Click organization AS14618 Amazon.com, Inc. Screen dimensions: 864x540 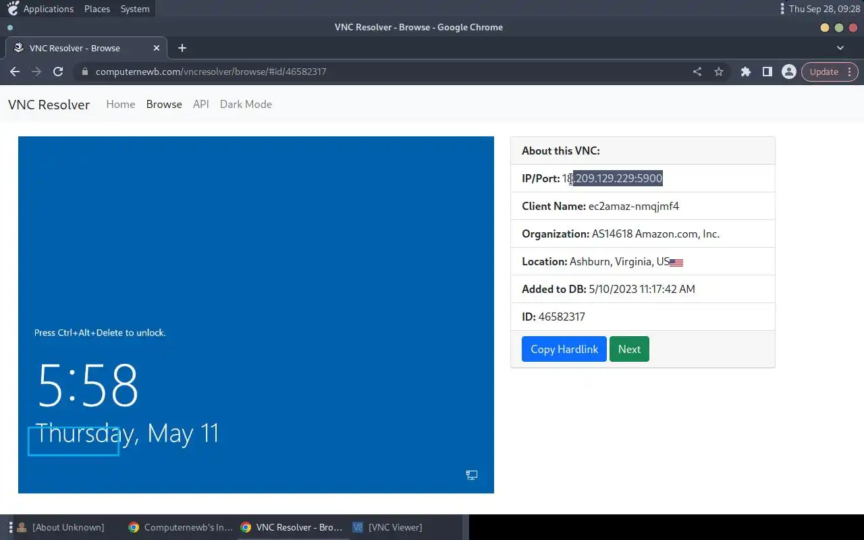(x=655, y=234)
